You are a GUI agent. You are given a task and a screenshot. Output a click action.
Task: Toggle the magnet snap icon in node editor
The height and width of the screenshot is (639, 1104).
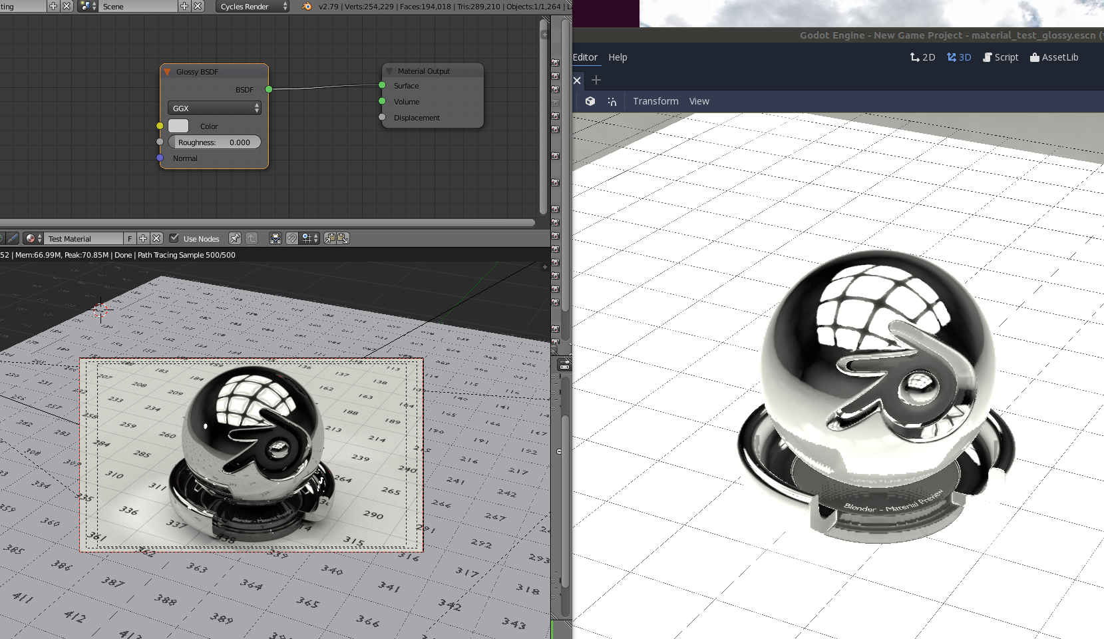click(291, 238)
